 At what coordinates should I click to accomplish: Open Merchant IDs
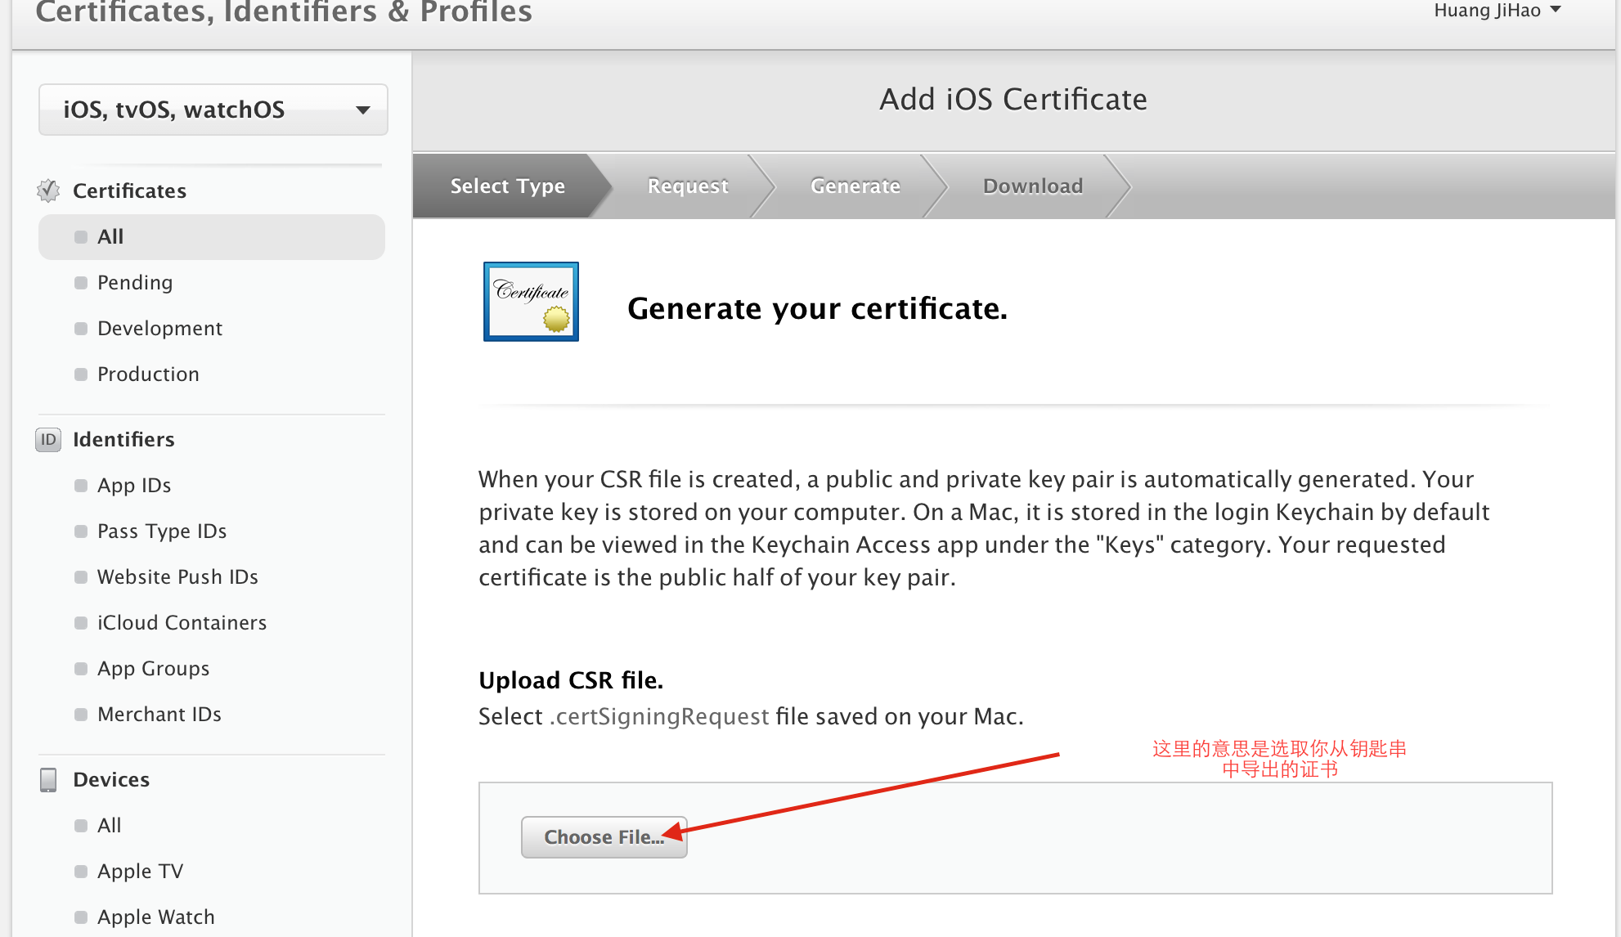159,715
